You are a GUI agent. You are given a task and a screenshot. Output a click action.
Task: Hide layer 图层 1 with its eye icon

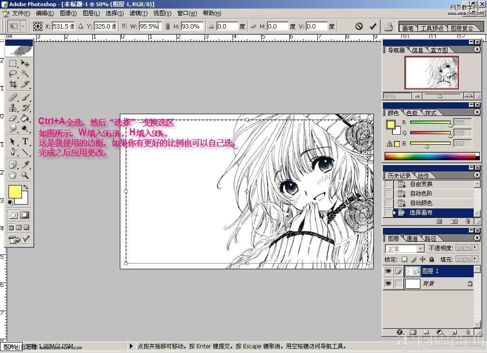tap(388, 271)
